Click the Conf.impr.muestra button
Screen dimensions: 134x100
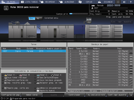coord(117,95)
